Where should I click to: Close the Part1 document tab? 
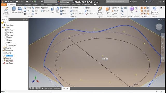68,88
